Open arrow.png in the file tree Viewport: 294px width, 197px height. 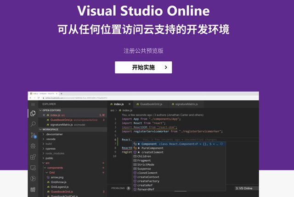click(73, 177)
